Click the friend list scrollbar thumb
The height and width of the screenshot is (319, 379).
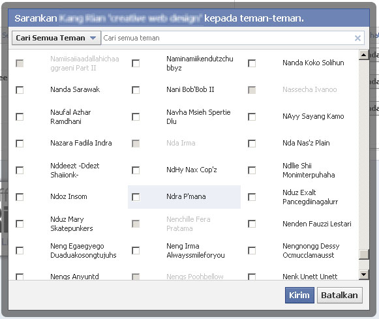[363, 254]
